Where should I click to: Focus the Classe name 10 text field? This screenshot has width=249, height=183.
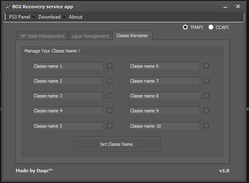pyautogui.click(x=164, y=126)
